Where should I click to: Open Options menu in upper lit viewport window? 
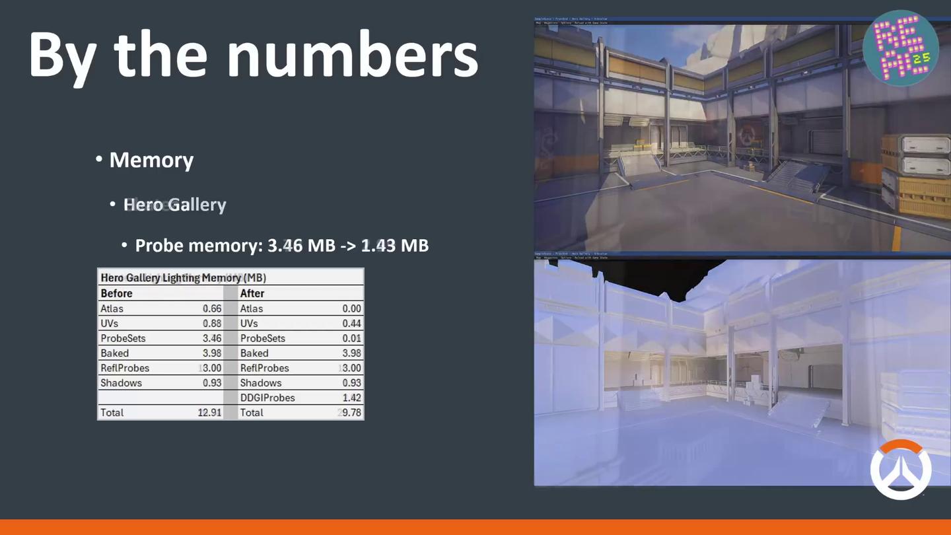tap(566, 23)
